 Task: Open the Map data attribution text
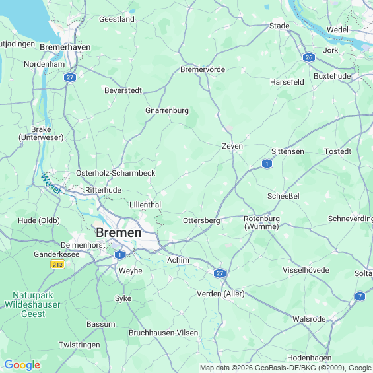click(286, 368)
